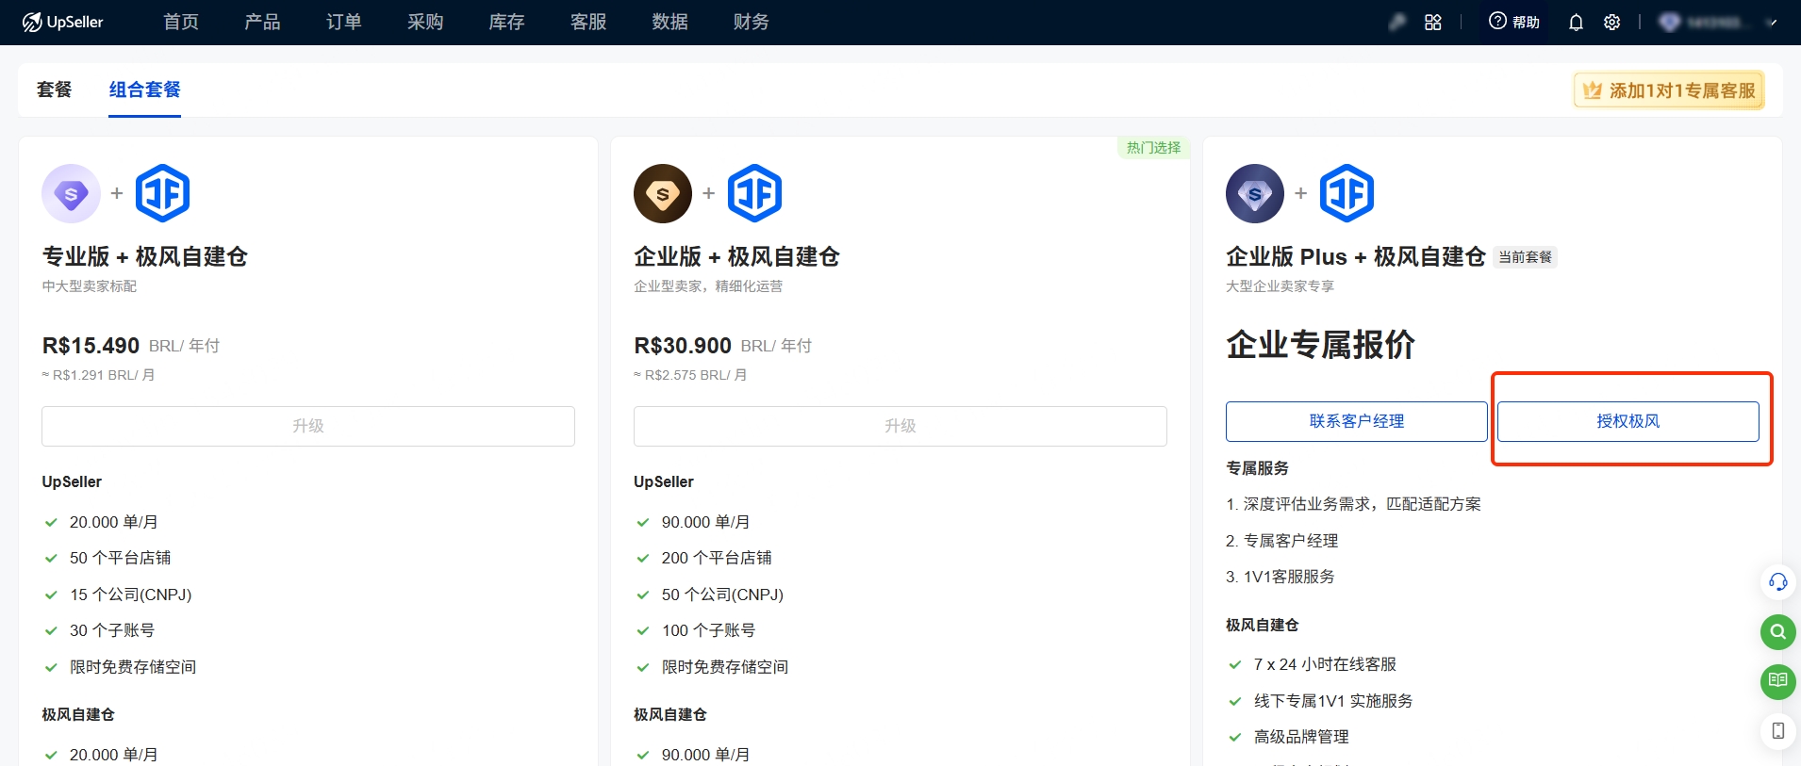Click the 添加1对1专属客服 button
This screenshot has height=766, width=1801.
[1669, 90]
